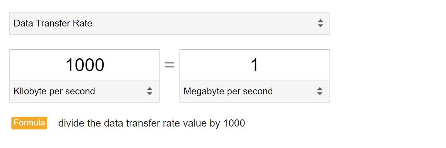446x148 pixels.
Task: Click the 1000 input field
Action: (x=85, y=65)
